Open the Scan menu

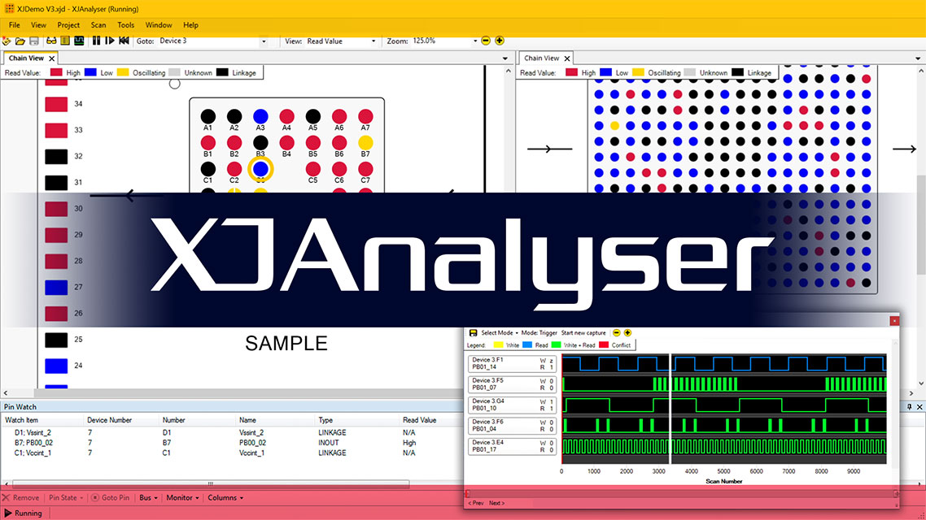tap(98, 25)
